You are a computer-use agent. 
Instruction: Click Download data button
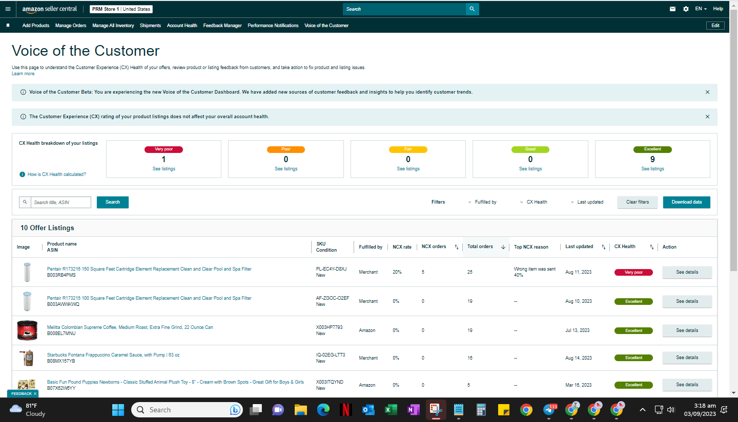pyautogui.click(x=687, y=202)
